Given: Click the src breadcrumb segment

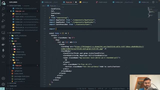Looking at the screenshot, I should click(43, 6).
